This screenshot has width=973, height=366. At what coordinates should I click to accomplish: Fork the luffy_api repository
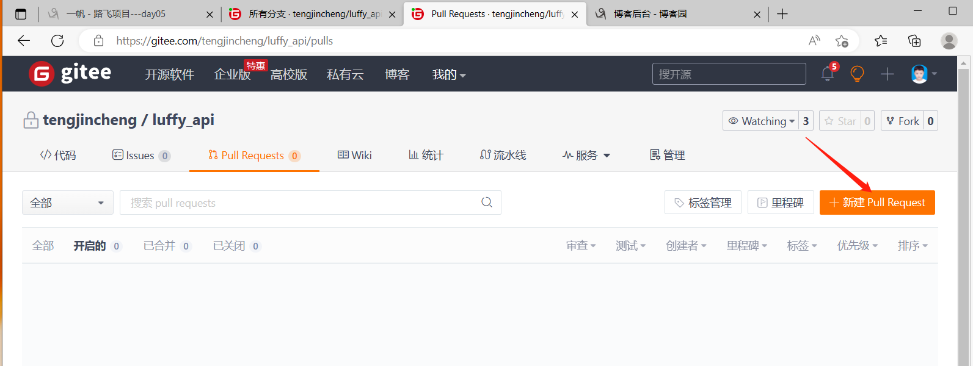(x=902, y=121)
